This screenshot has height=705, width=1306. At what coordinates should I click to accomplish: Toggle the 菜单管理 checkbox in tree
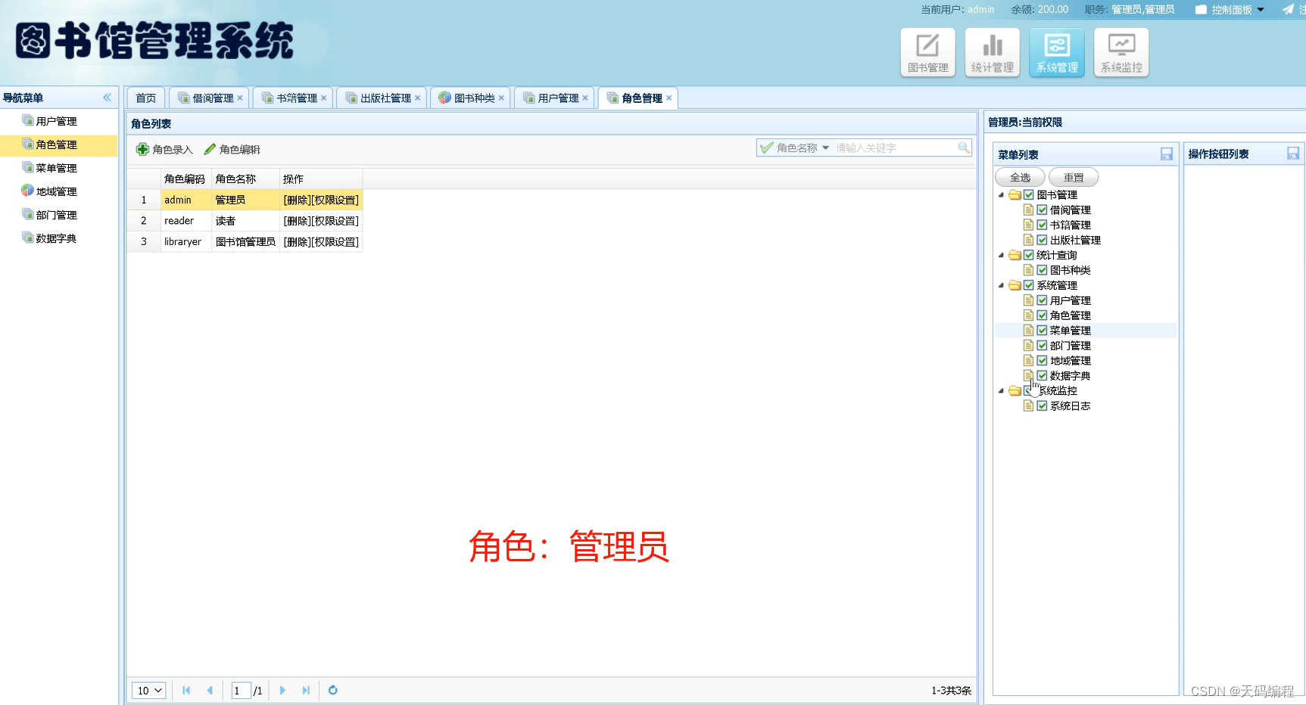point(1043,331)
